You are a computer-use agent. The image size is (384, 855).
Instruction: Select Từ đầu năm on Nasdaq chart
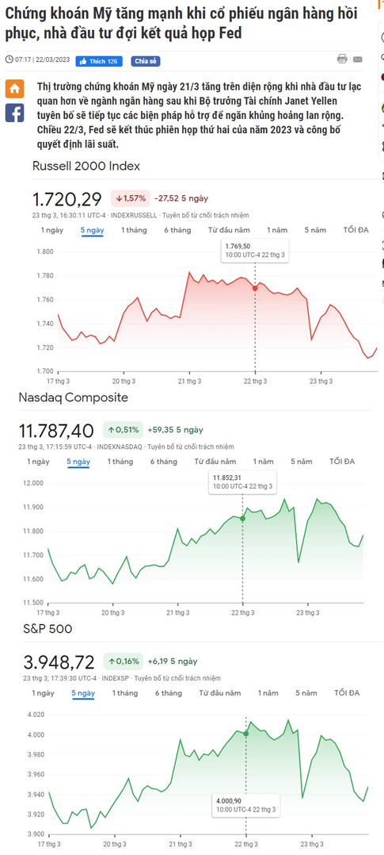215,462
